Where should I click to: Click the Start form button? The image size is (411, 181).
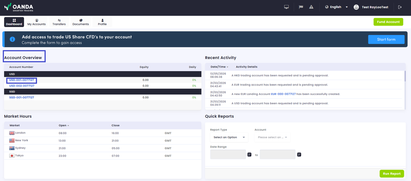point(386,39)
